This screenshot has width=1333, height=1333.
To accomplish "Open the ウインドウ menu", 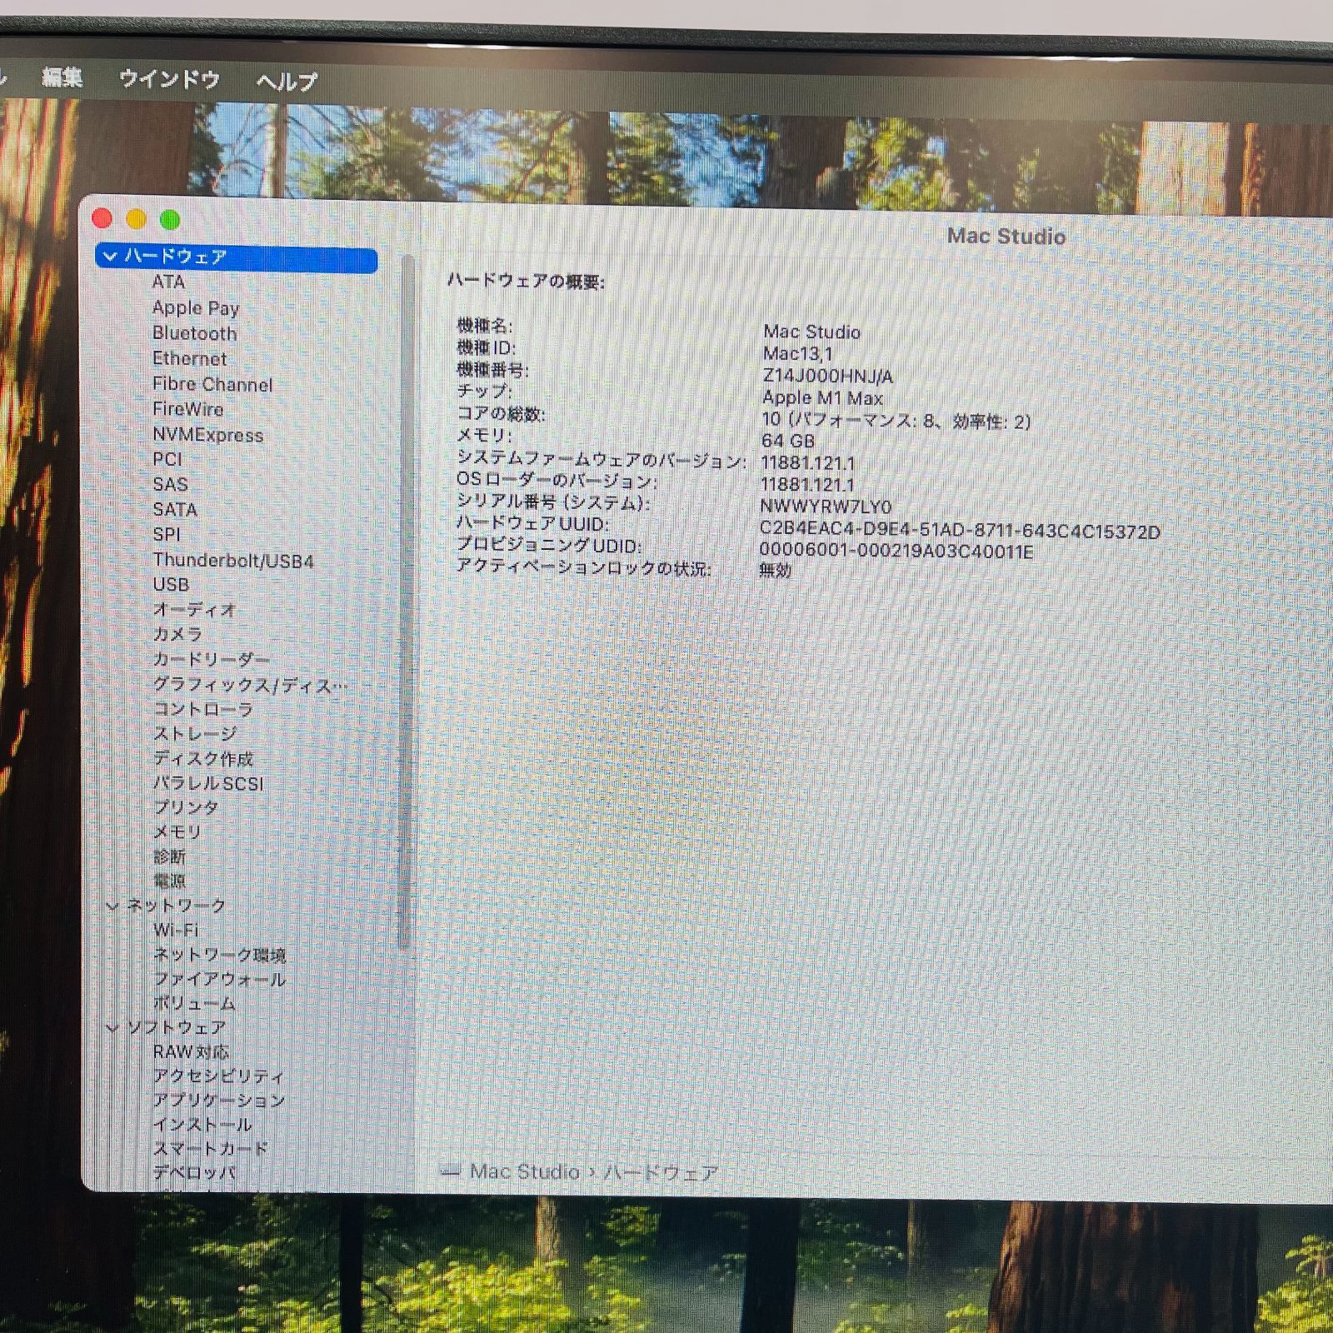I will tap(169, 79).
